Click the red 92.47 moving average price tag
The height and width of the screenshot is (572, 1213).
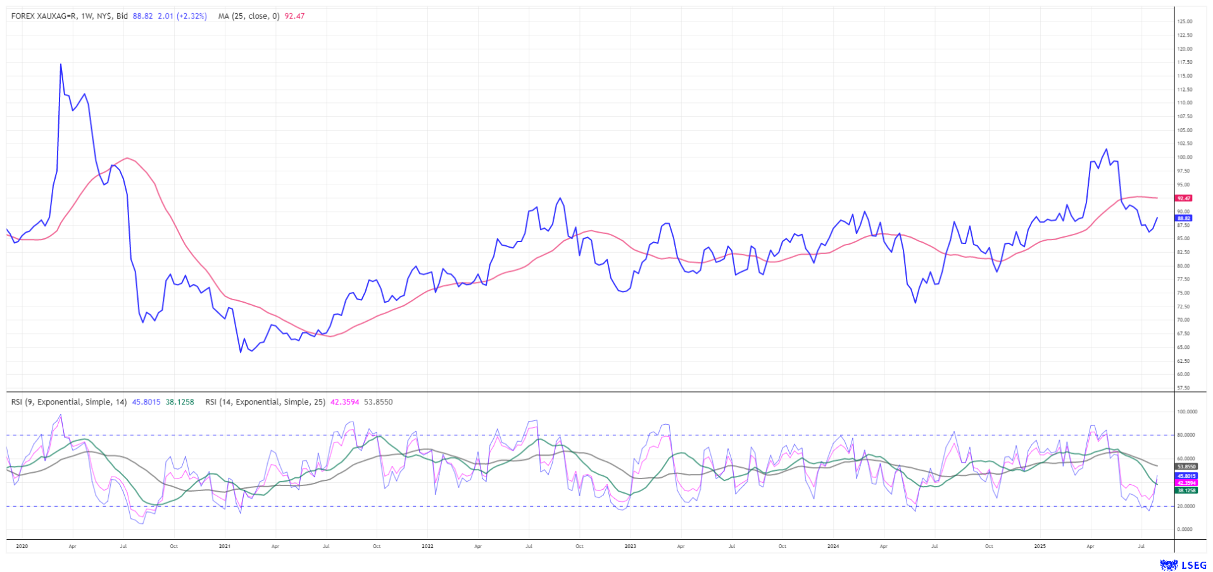tap(1184, 198)
